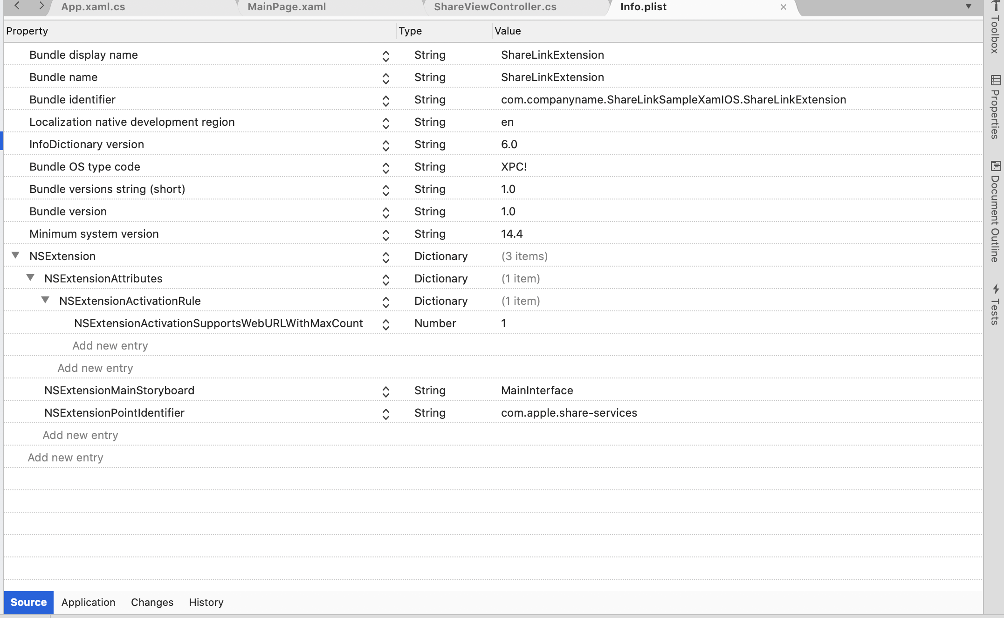Open the Tests side panel
Screen dimensions: 1004x618
(995, 305)
